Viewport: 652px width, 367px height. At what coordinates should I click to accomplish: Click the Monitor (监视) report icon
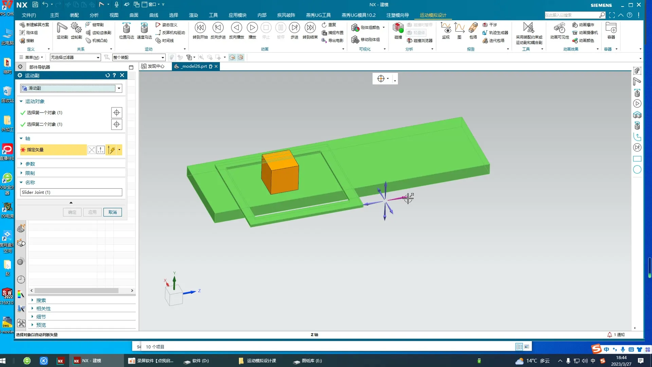click(x=446, y=30)
